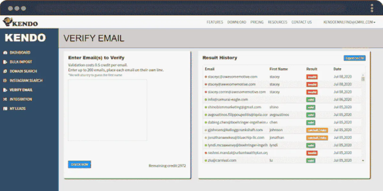Click the Integration sidebar icon
This screenshot has width=383, height=191.
5,99
